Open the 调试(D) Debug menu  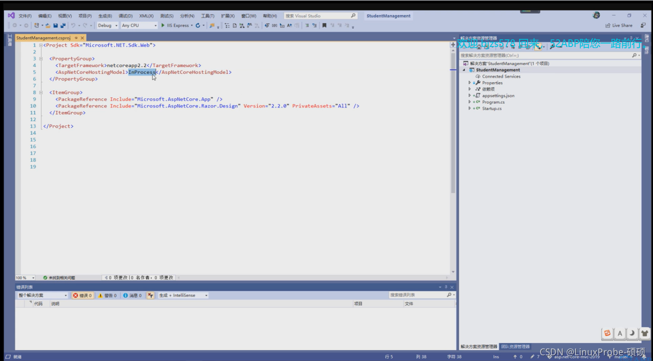pyautogui.click(x=126, y=16)
